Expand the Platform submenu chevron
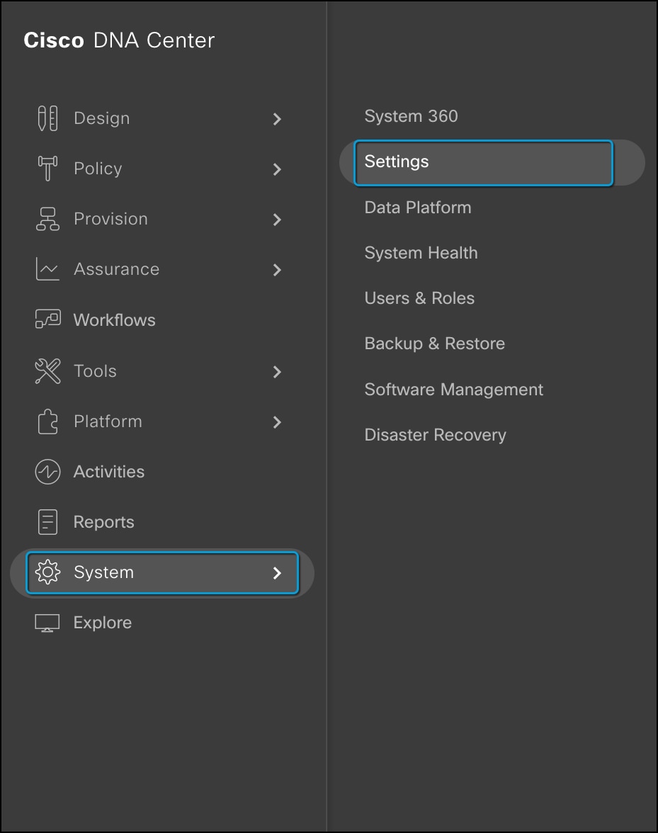The width and height of the screenshot is (658, 833). 277,422
